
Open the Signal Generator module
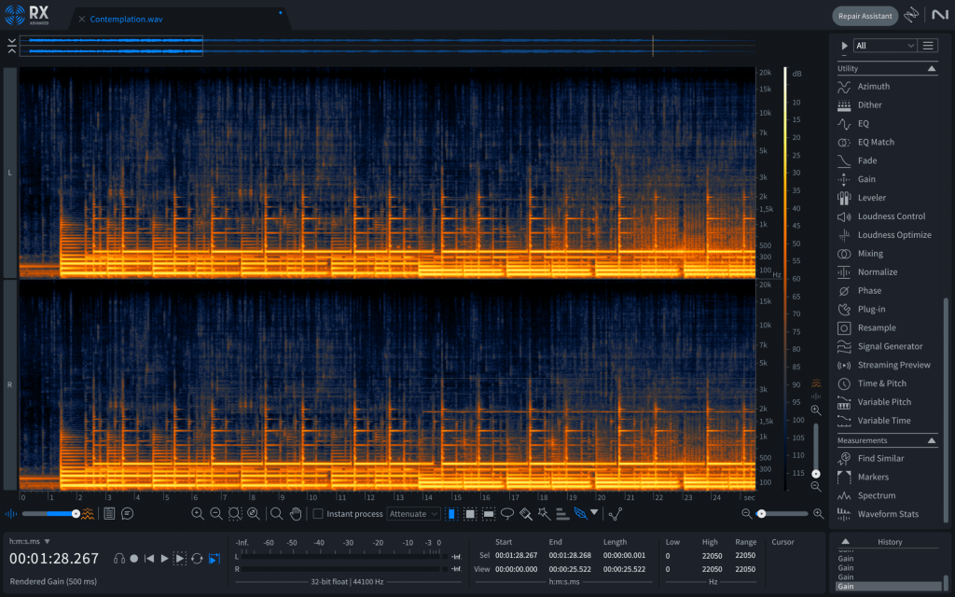pyautogui.click(x=890, y=346)
